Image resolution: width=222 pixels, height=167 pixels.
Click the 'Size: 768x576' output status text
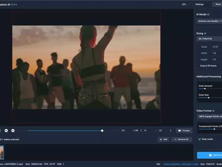pyautogui.click(x=208, y=164)
